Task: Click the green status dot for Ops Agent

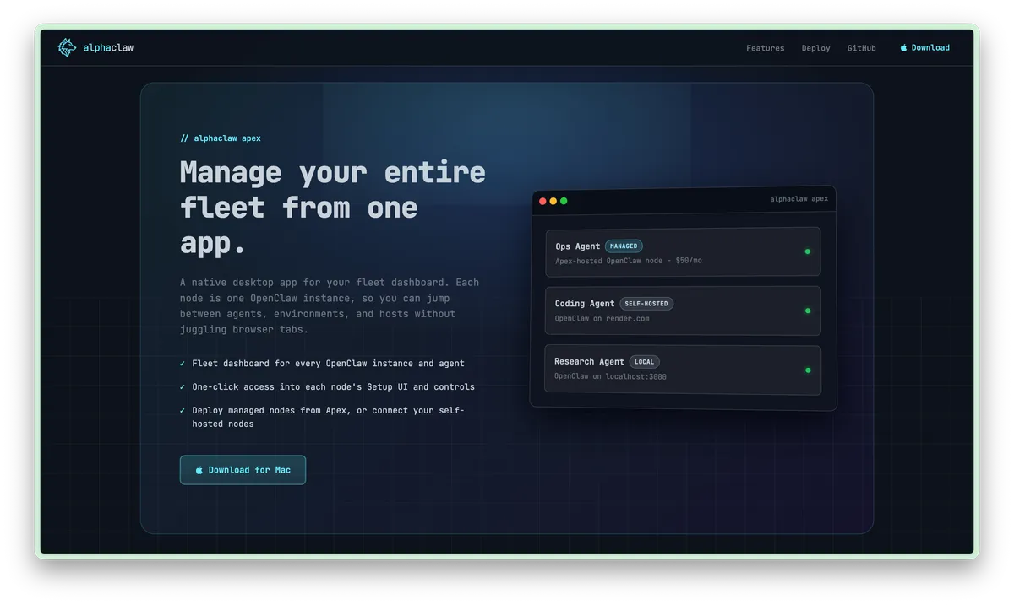Action: pyautogui.click(x=807, y=251)
